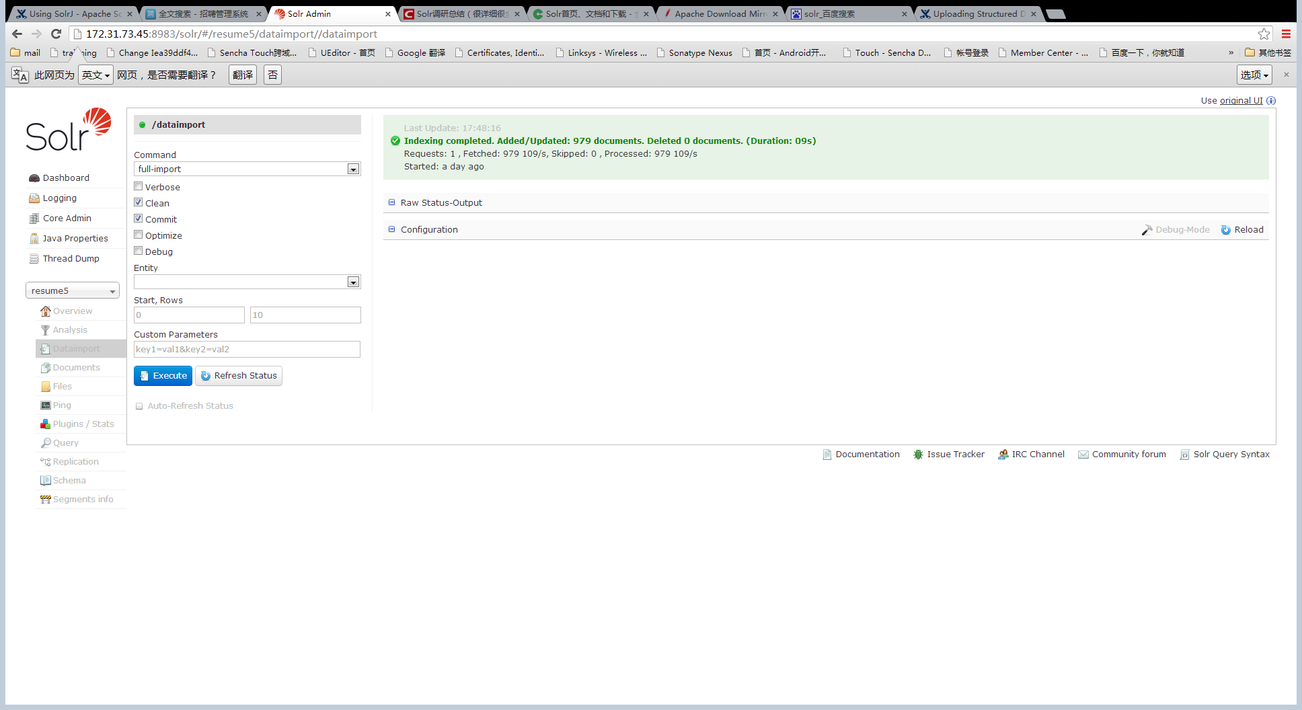Image resolution: width=1302 pixels, height=710 pixels.
Task: Click the Thread Dump icon
Action: tap(34, 259)
